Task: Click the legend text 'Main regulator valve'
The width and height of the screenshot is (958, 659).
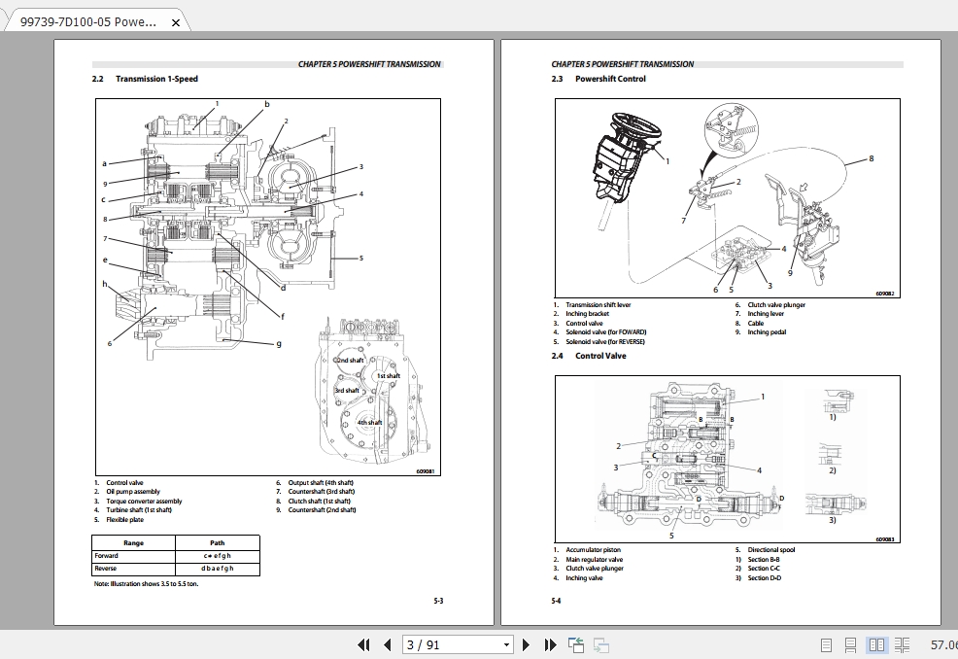Action: [x=595, y=559]
